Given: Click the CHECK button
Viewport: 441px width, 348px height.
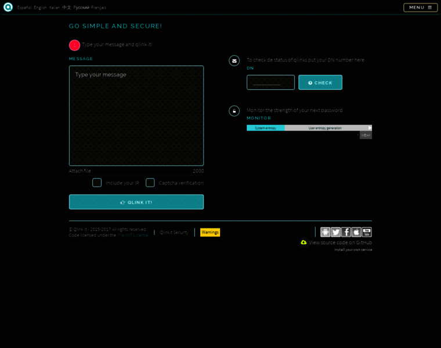Looking at the screenshot, I should (x=320, y=82).
